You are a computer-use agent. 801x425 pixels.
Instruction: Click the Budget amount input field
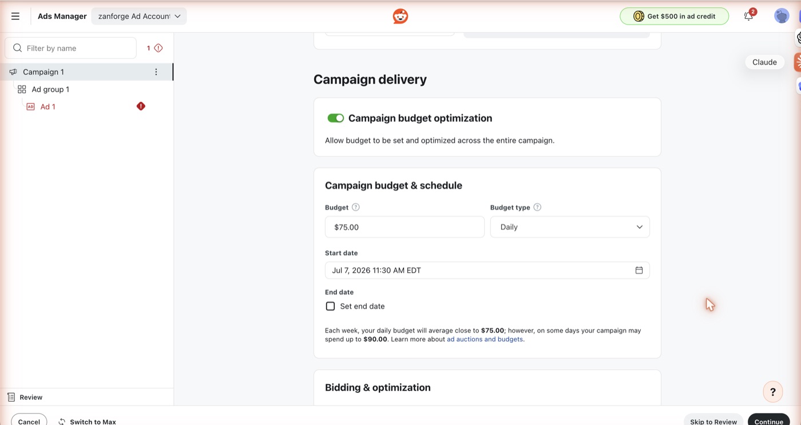coord(405,227)
